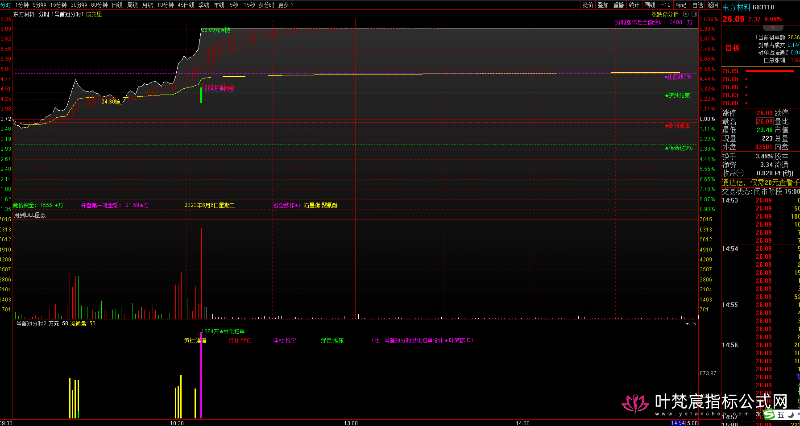This screenshot has width=800, height=426.
Task: Click the 首板 label
Action: 732,48
